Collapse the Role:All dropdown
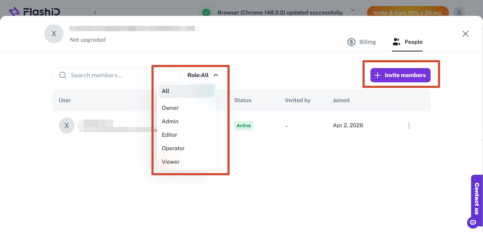483x232 pixels. click(x=203, y=75)
